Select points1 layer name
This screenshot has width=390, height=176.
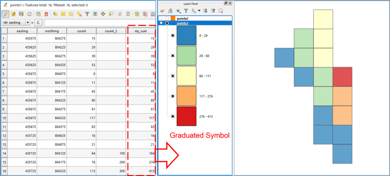(183, 23)
